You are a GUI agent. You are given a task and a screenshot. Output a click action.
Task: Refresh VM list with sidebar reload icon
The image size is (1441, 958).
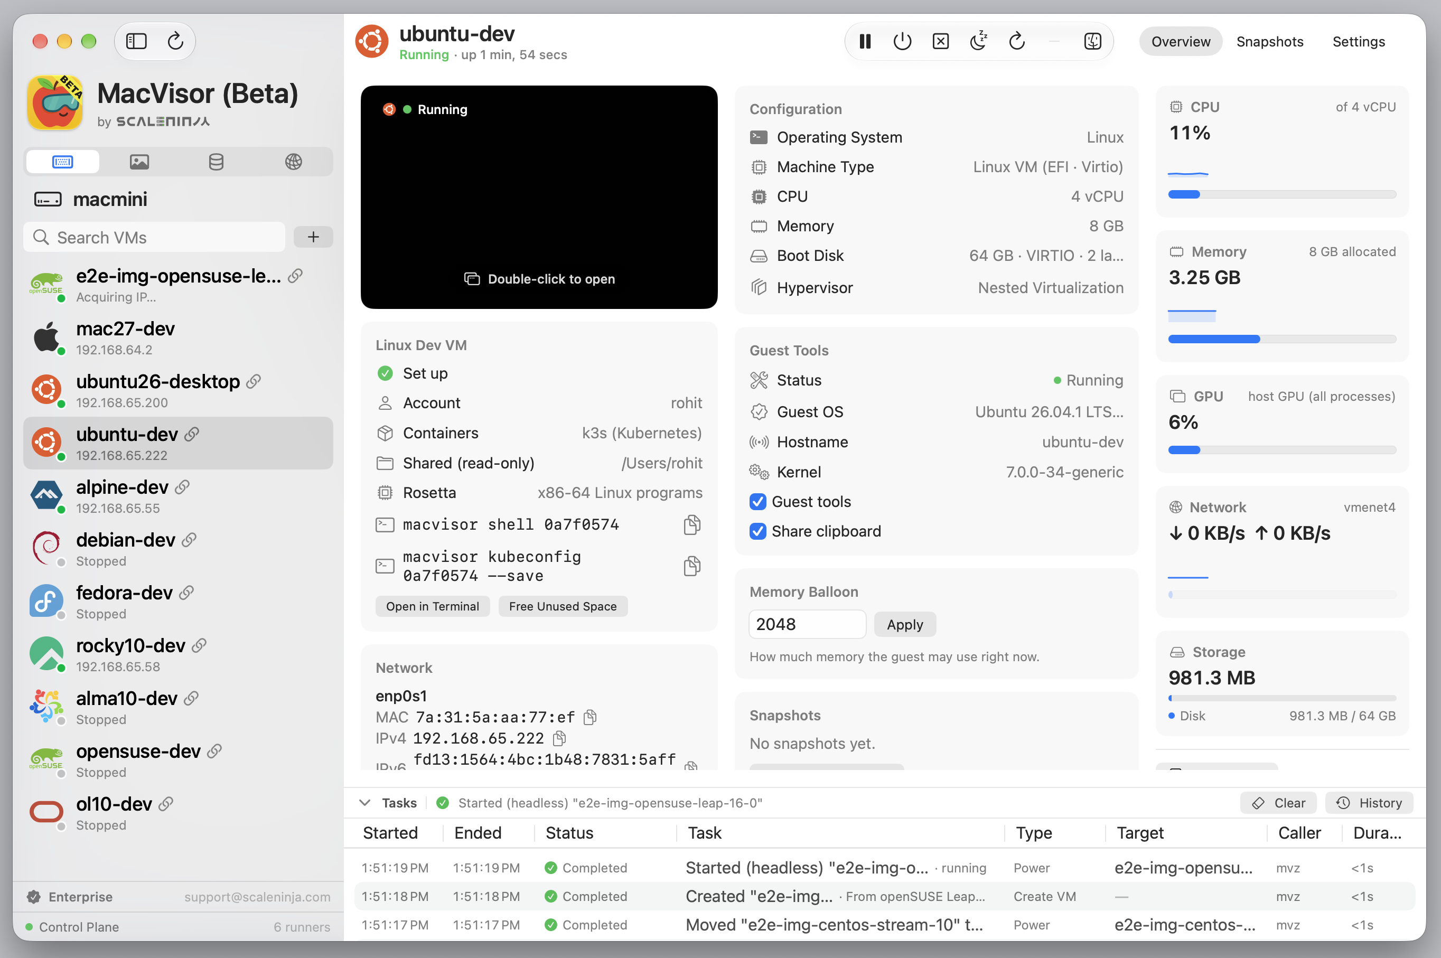pos(175,41)
